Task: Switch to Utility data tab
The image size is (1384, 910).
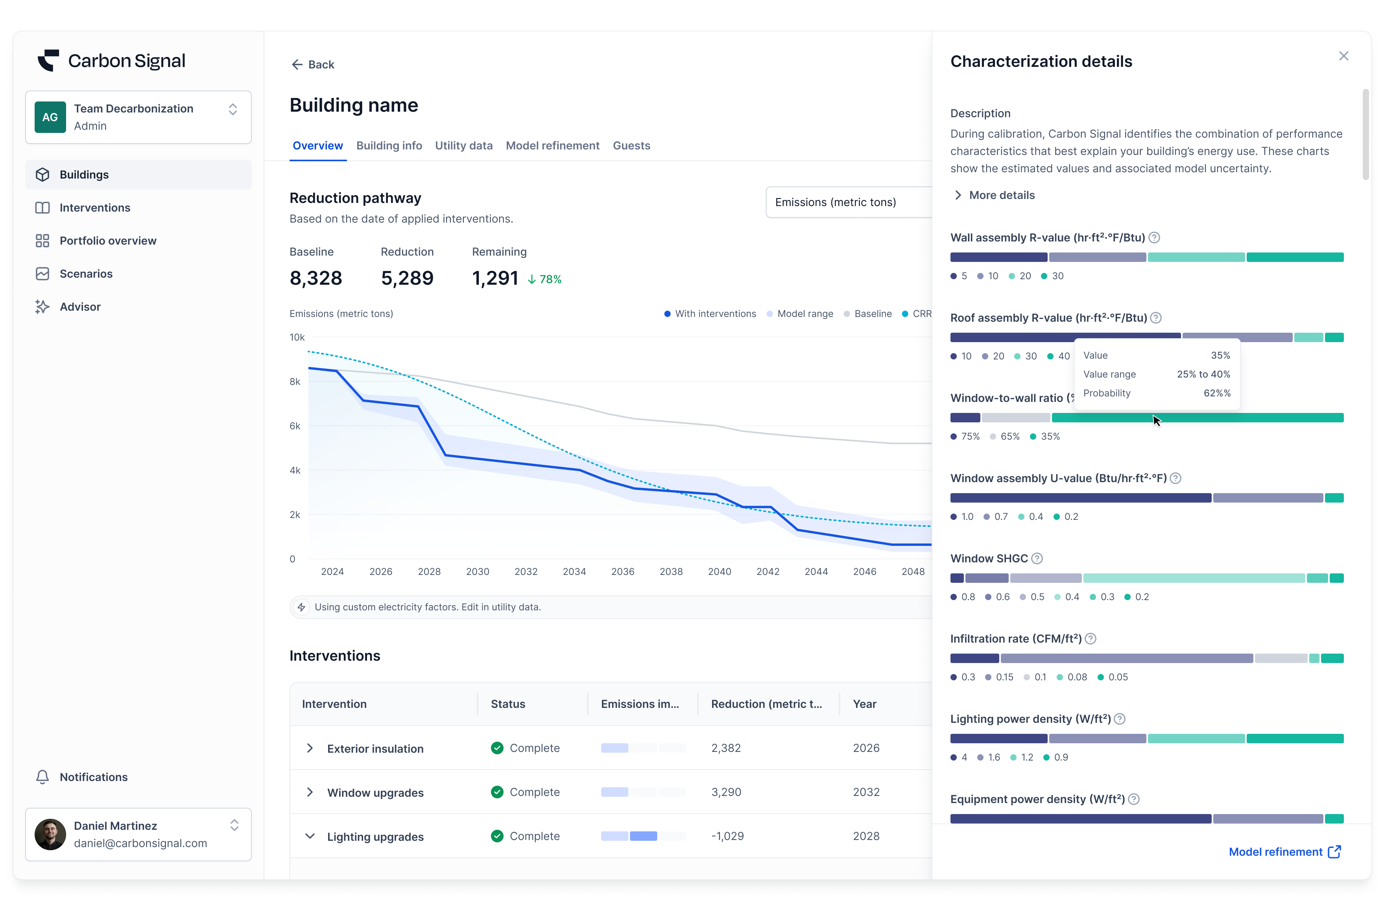Action: pyautogui.click(x=463, y=146)
